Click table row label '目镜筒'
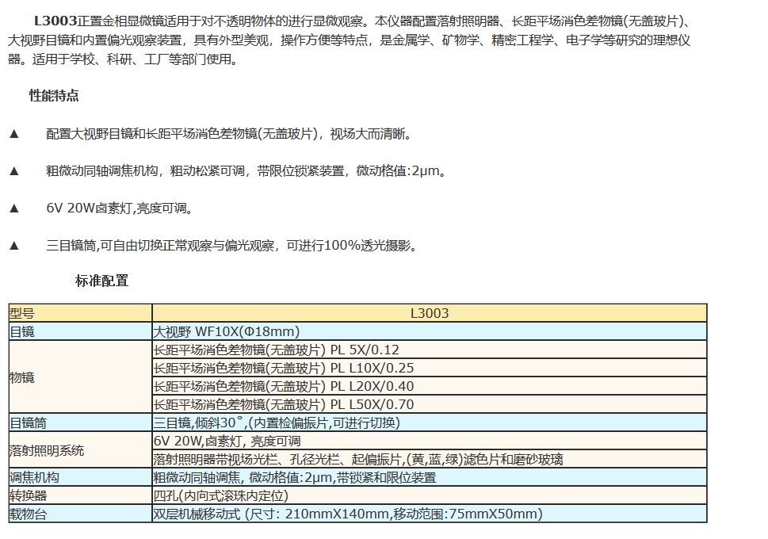768x539 pixels. click(x=80, y=422)
